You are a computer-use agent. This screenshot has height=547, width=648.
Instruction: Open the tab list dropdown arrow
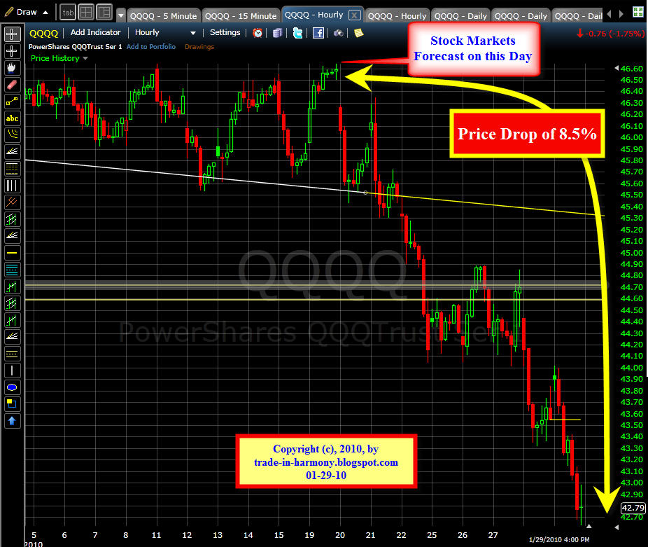click(x=120, y=15)
